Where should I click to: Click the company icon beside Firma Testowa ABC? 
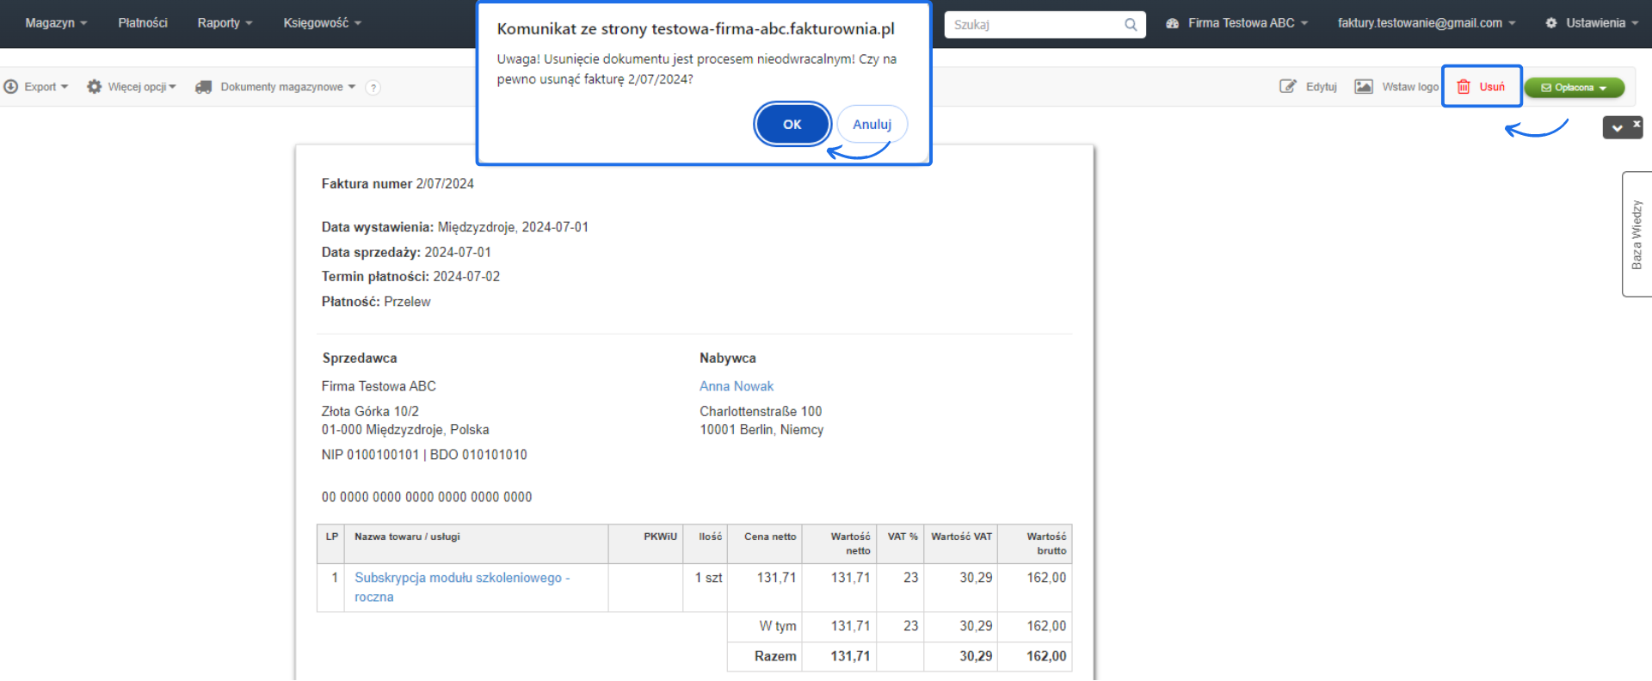[1172, 23]
